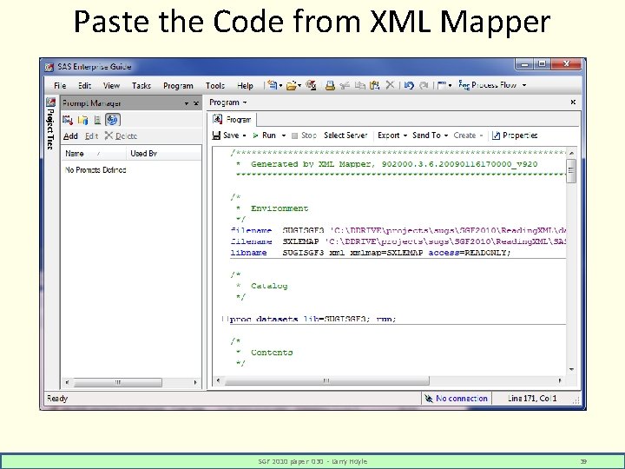Sort prompts by Used By column header
Screen dimensions: 625x469
coord(164,153)
